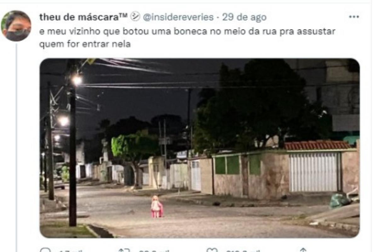Click the emoji badge beside the display name

tap(135, 17)
